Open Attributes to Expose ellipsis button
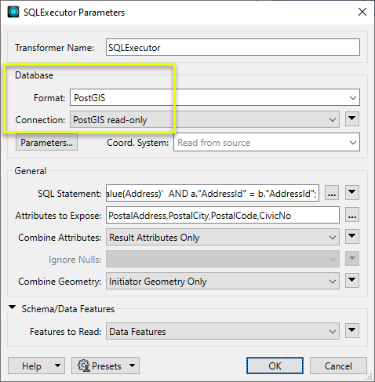This screenshot has width=375, height=382. (352, 215)
